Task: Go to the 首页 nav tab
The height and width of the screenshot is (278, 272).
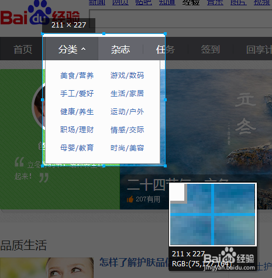Action: click(23, 49)
